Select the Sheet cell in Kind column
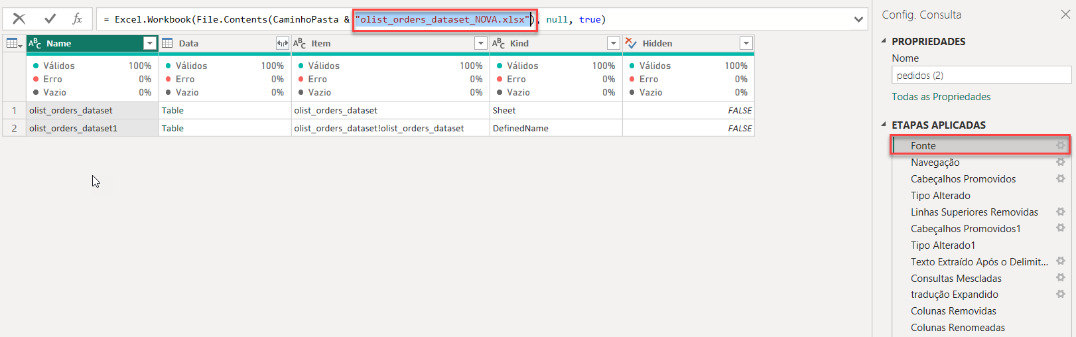This screenshot has height=337, width=1076. [556, 110]
